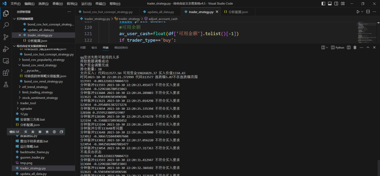Viewport: 380px width, 176px height.
Task: Open settings hexagon icon in 模拟-UI toolbar
Action: click(x=54, y=132)
